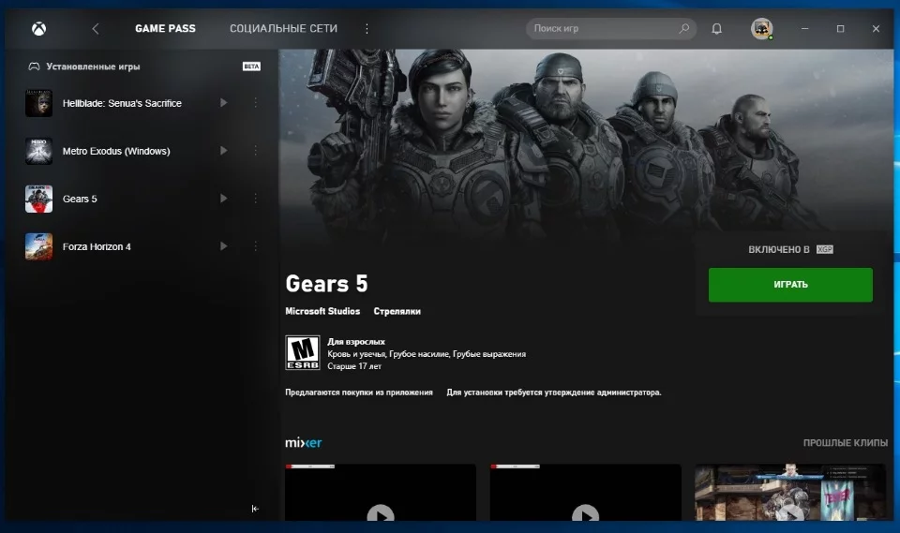This screenshot has height=533, width=900.
Task: Click the BETA badge
Action: [x=251, y=67]
